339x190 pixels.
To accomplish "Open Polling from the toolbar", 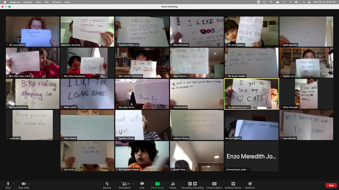I will pos(173,184).
